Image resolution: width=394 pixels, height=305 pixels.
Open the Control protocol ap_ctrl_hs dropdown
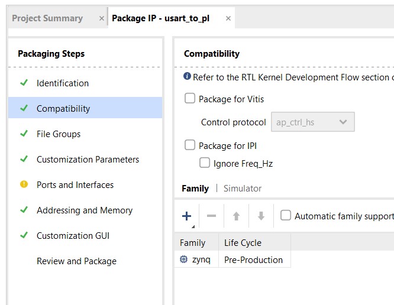click(x=312, y=122)
